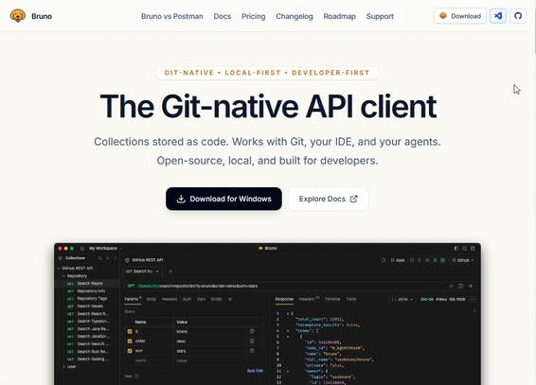Image resolution: width=536 pixels, height=385 pixels.
Task: Click Download for Windows button
Action: click(223, 199)
